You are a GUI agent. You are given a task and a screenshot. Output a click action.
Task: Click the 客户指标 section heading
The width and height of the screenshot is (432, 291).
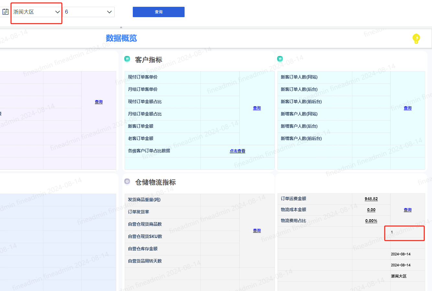(x=149, y=59)
